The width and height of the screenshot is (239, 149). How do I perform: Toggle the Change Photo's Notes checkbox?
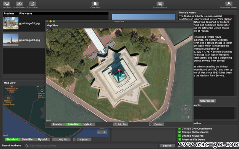179,132
